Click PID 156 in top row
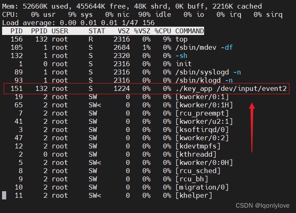 pyautogui.click(x=16, y=39)
